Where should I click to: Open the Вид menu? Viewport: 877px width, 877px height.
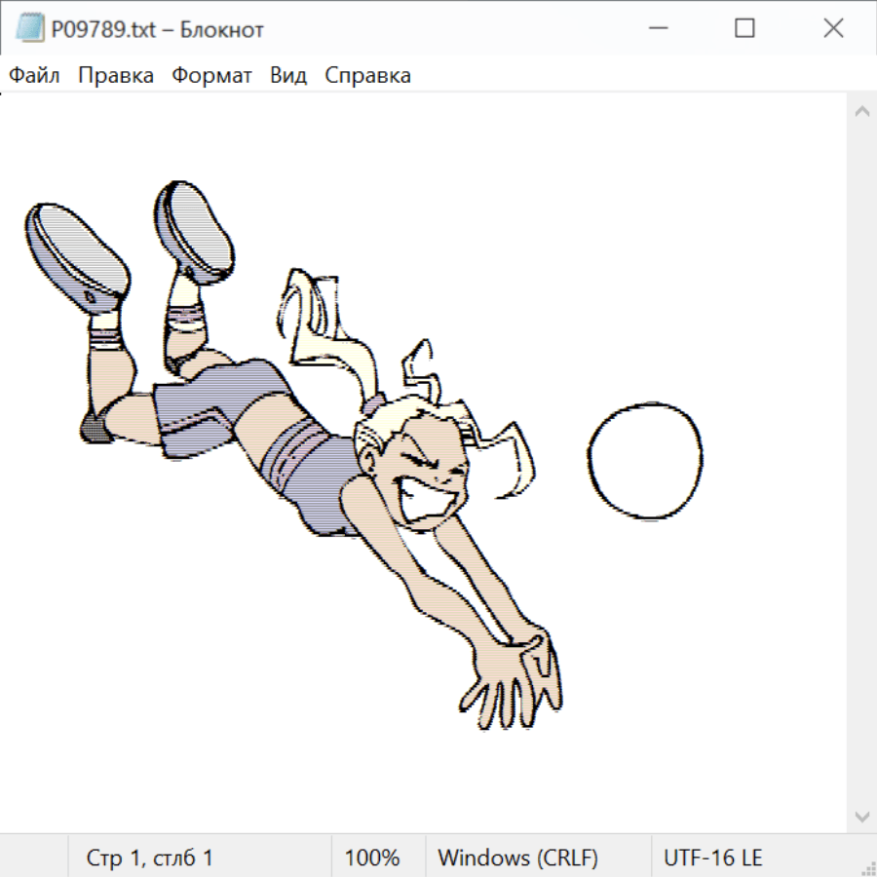pyautogui.click(x=287, y=76)
